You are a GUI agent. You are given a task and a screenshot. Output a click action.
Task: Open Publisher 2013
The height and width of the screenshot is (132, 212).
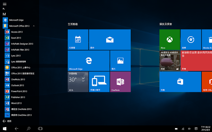[x=20, y=97]
